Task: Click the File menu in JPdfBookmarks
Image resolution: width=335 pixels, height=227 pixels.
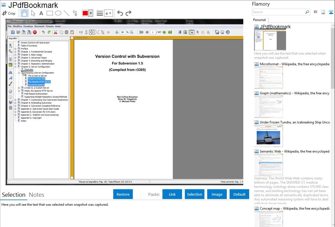Action: pos(10,26)
